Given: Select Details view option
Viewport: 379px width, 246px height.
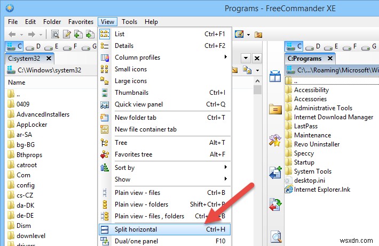Looking at the screenshot, I should point(164,46).
